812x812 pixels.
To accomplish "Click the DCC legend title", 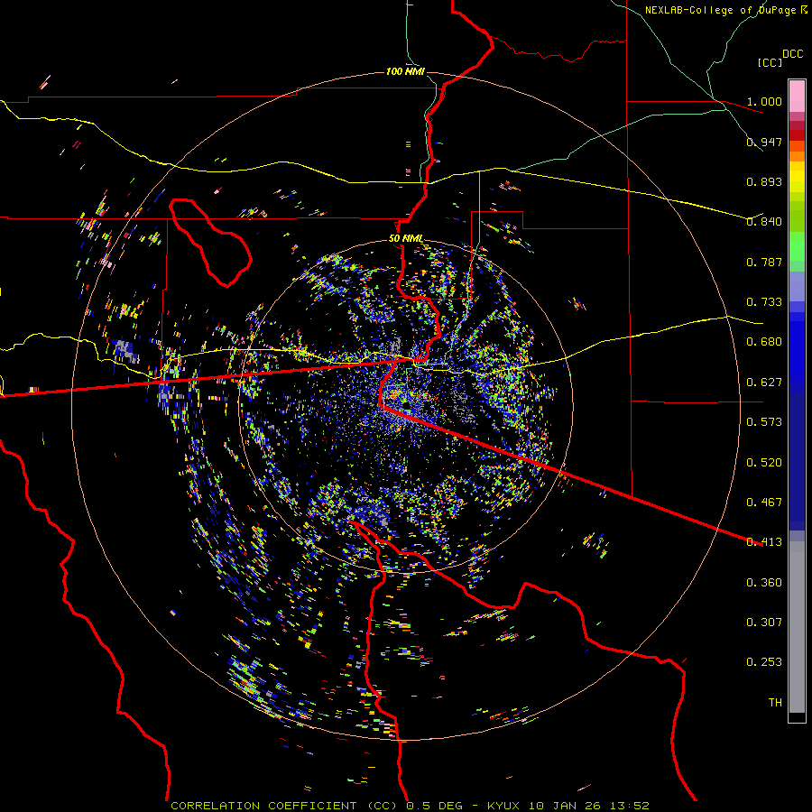I will coord(792,54).
